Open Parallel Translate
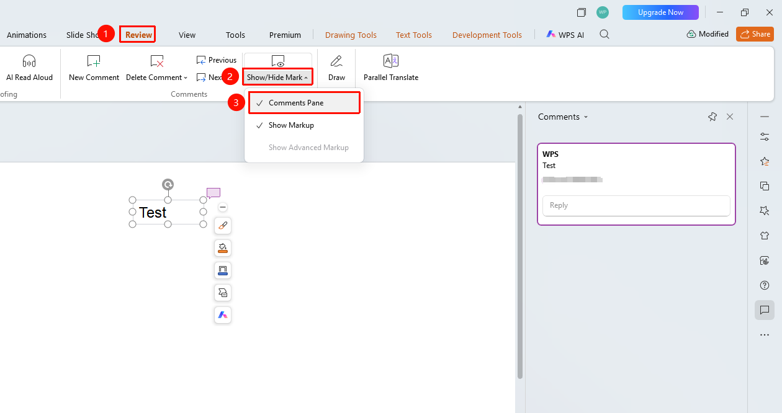 click(x=391, y=68)
